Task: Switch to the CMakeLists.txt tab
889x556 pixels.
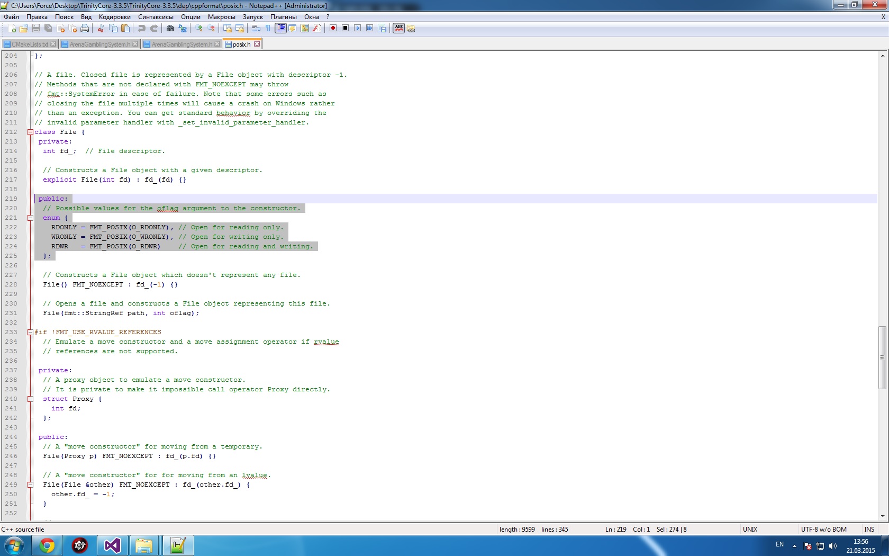Action: click(x=30, y=44)
